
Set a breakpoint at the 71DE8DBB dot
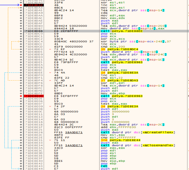tap(21, 31)
